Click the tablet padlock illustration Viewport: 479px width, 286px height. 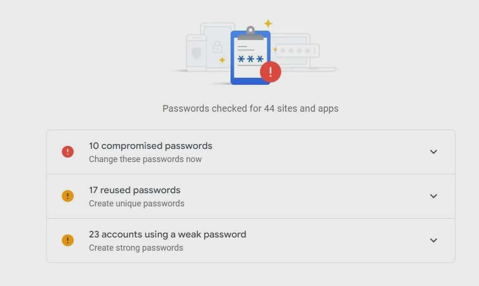217,47
